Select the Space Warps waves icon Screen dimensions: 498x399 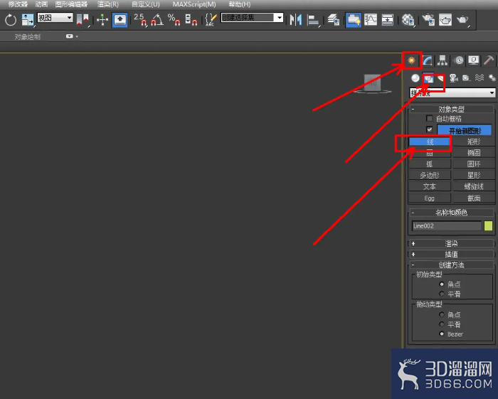[480, 78]
